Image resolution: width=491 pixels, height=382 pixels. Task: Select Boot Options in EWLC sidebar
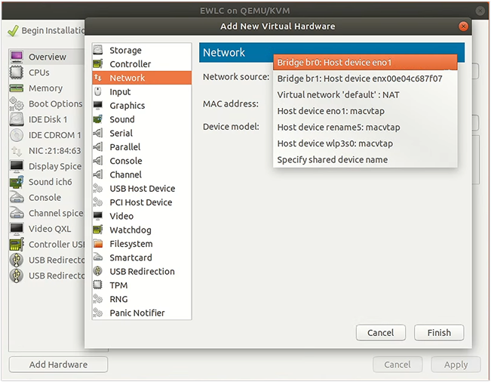[46, 103]
